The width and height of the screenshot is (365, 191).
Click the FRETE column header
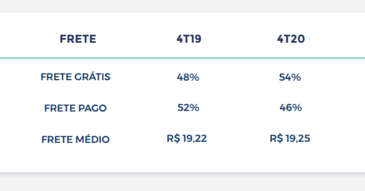[x=78, y=39]
